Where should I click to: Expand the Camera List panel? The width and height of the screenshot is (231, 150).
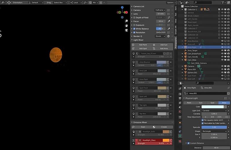132,6
